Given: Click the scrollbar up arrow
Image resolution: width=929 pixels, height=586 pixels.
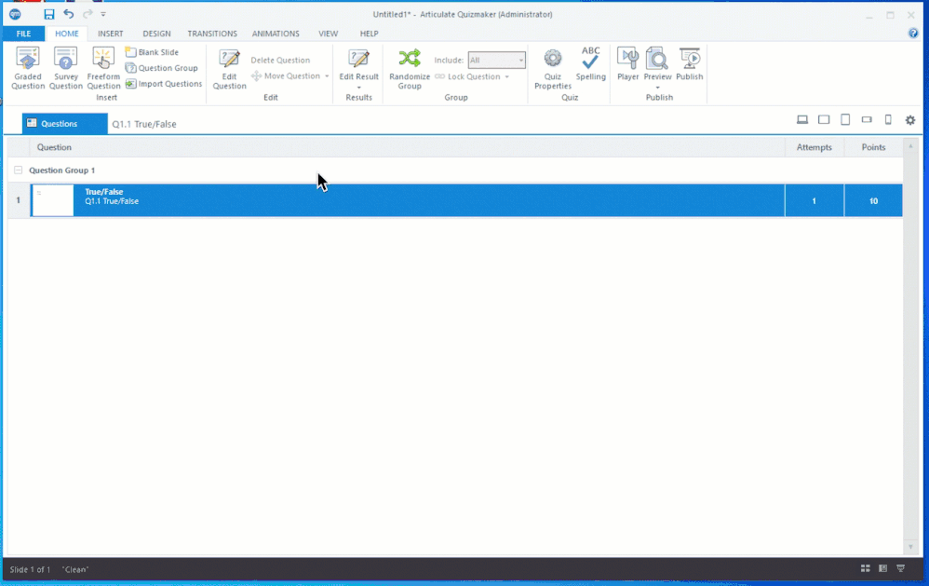Looking at the screenshot, I should pos(910,146).
